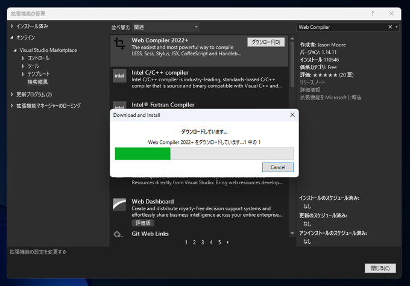Screen dimensions: 410x286
Task: Cancel the Web Compiler download
Action: click(278, 167)
